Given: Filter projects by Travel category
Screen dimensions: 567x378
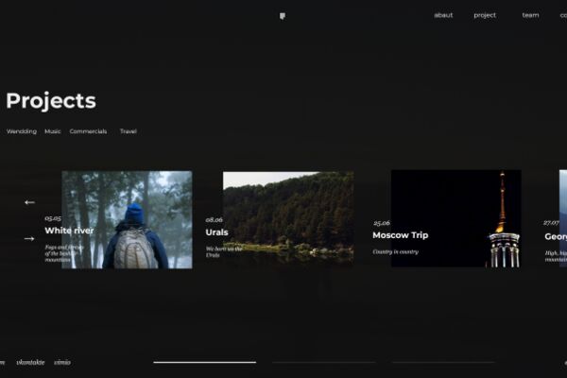Looking at the screenshot, I should (x=129, y=131).
